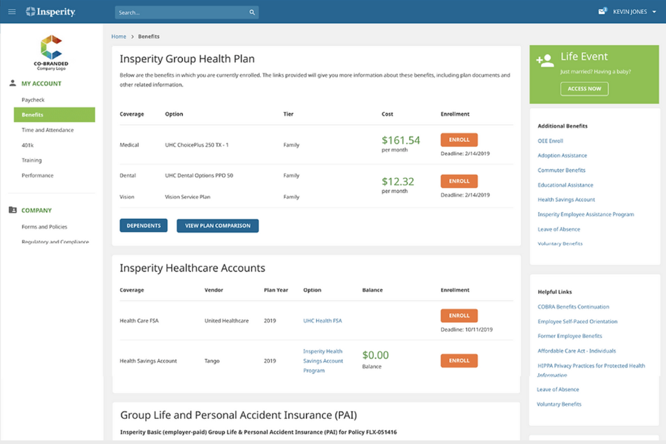
Task: Select Paycheck in the sidebar
Action: pyautogui.click(x=32, y=99)
